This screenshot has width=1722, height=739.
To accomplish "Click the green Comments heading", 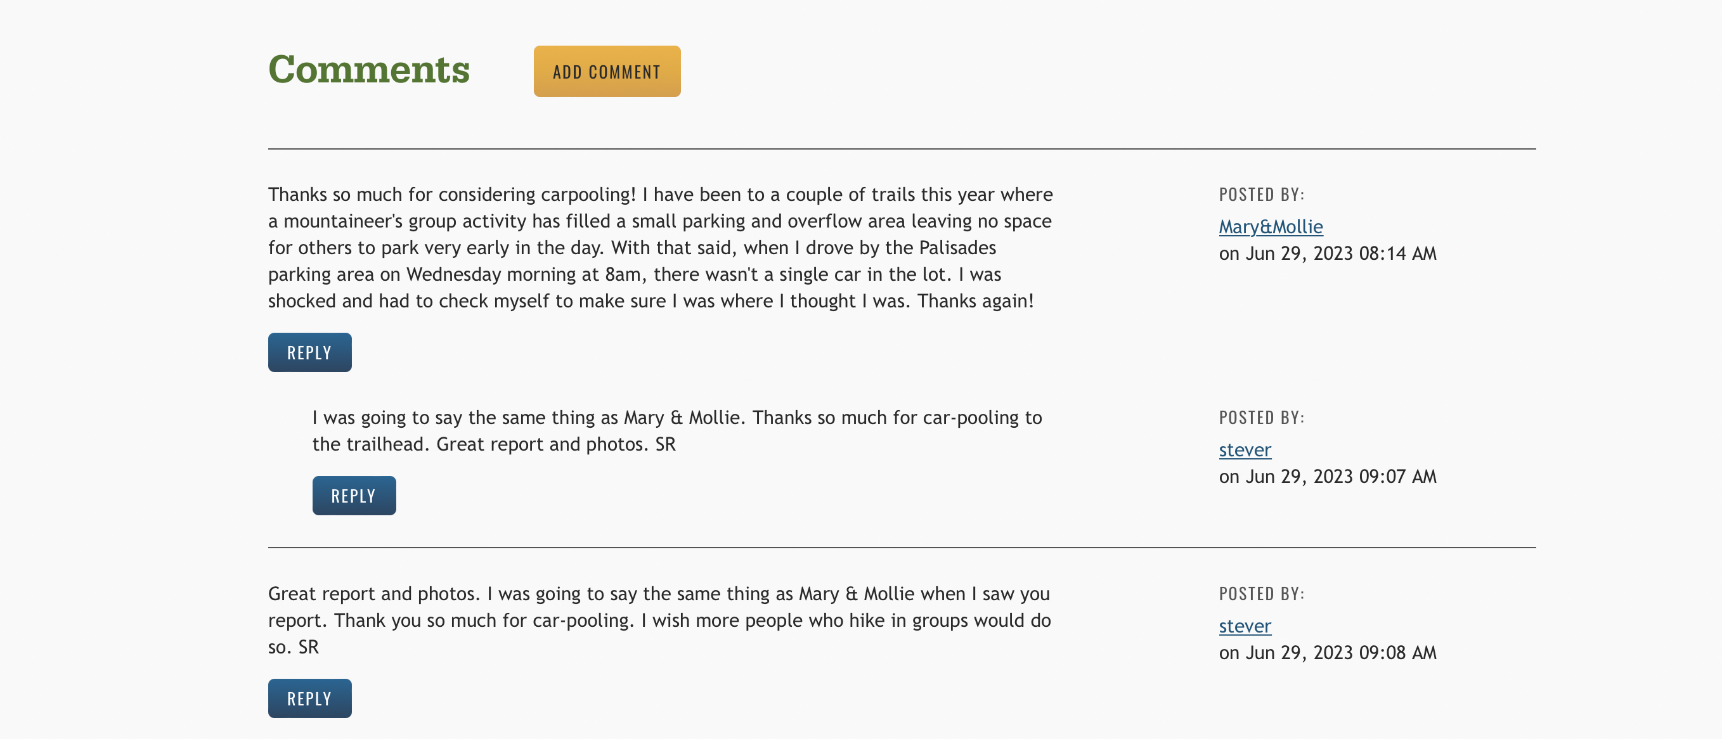I will click(x=368, y=70).
